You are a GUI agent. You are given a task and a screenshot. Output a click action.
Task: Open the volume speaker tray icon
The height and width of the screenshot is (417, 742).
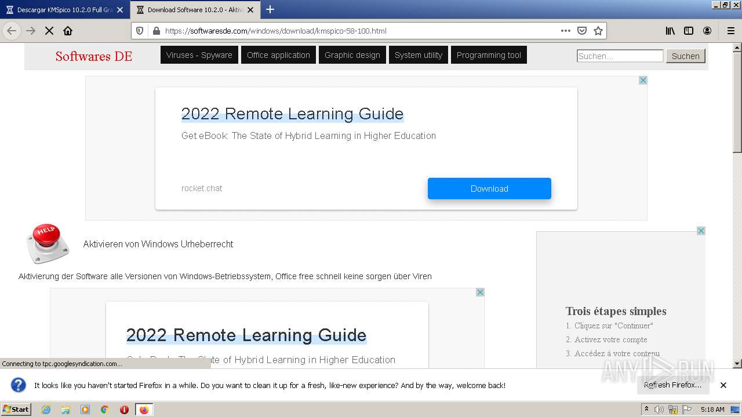pos(659,409)
